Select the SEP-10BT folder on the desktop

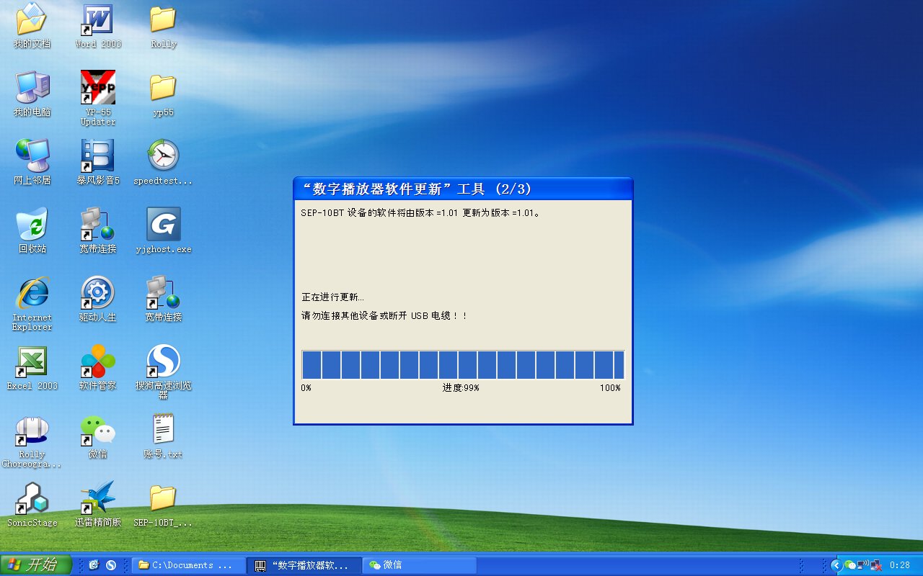click(164, 505)
